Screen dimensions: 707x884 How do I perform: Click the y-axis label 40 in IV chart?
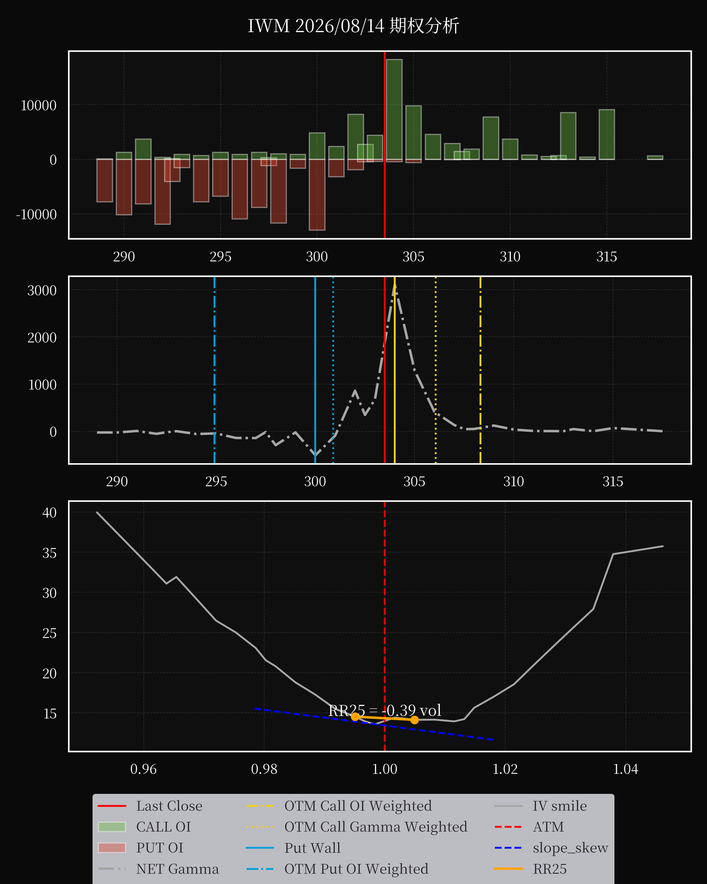click(49, 512)
